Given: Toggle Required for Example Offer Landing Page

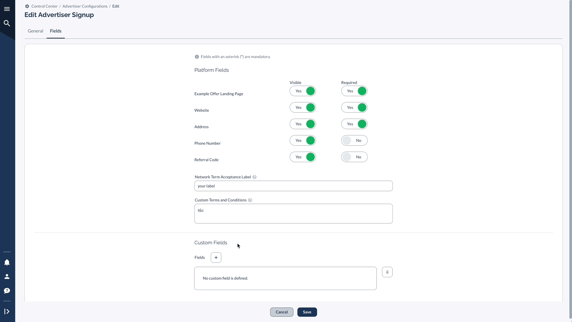Looking at the screenshot, I should 354,91.
